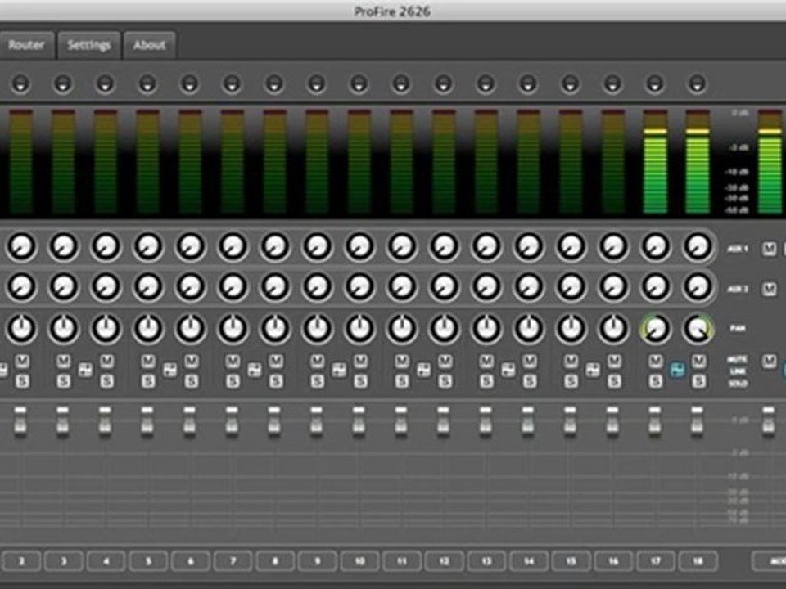
Task: Mute channel 2 with its M button
Action: [21, 361]
